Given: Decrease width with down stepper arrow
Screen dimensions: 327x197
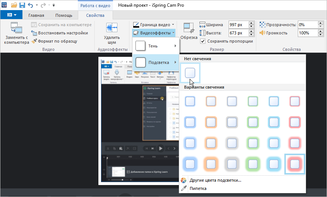Looking at the screenshot, I should 251,27.
